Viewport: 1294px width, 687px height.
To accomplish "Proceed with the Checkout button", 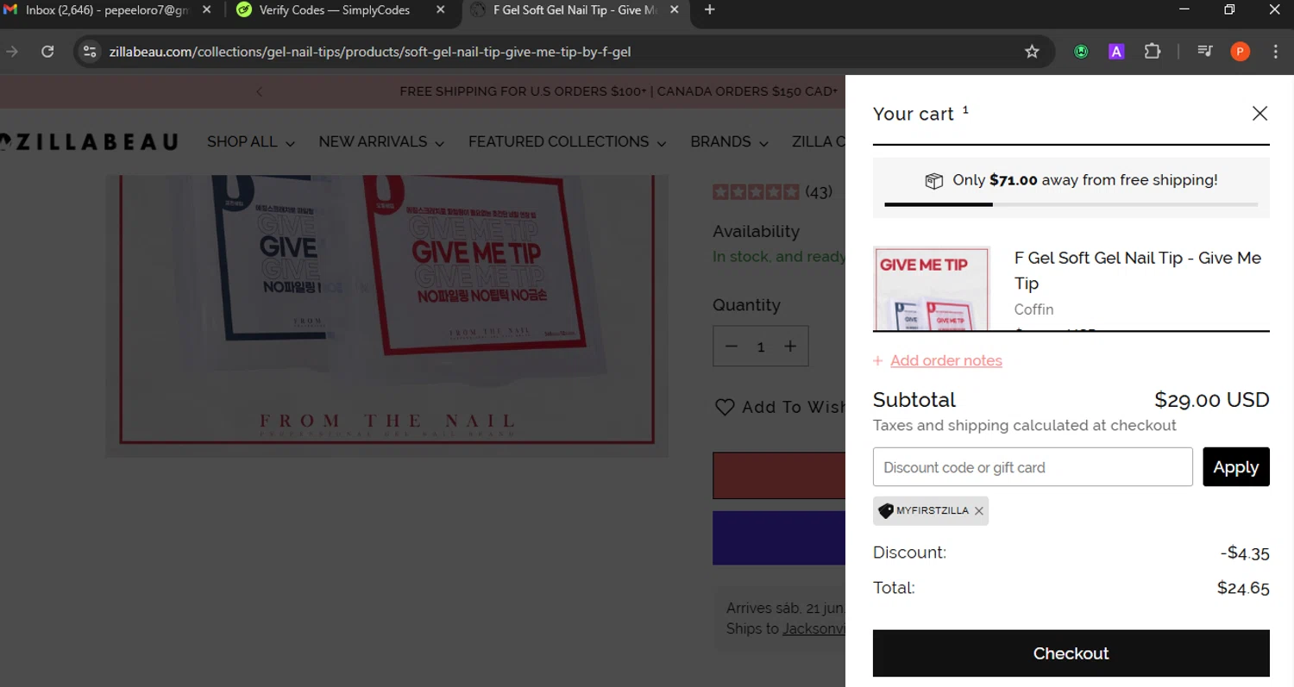I will (x=1071, y=653).
